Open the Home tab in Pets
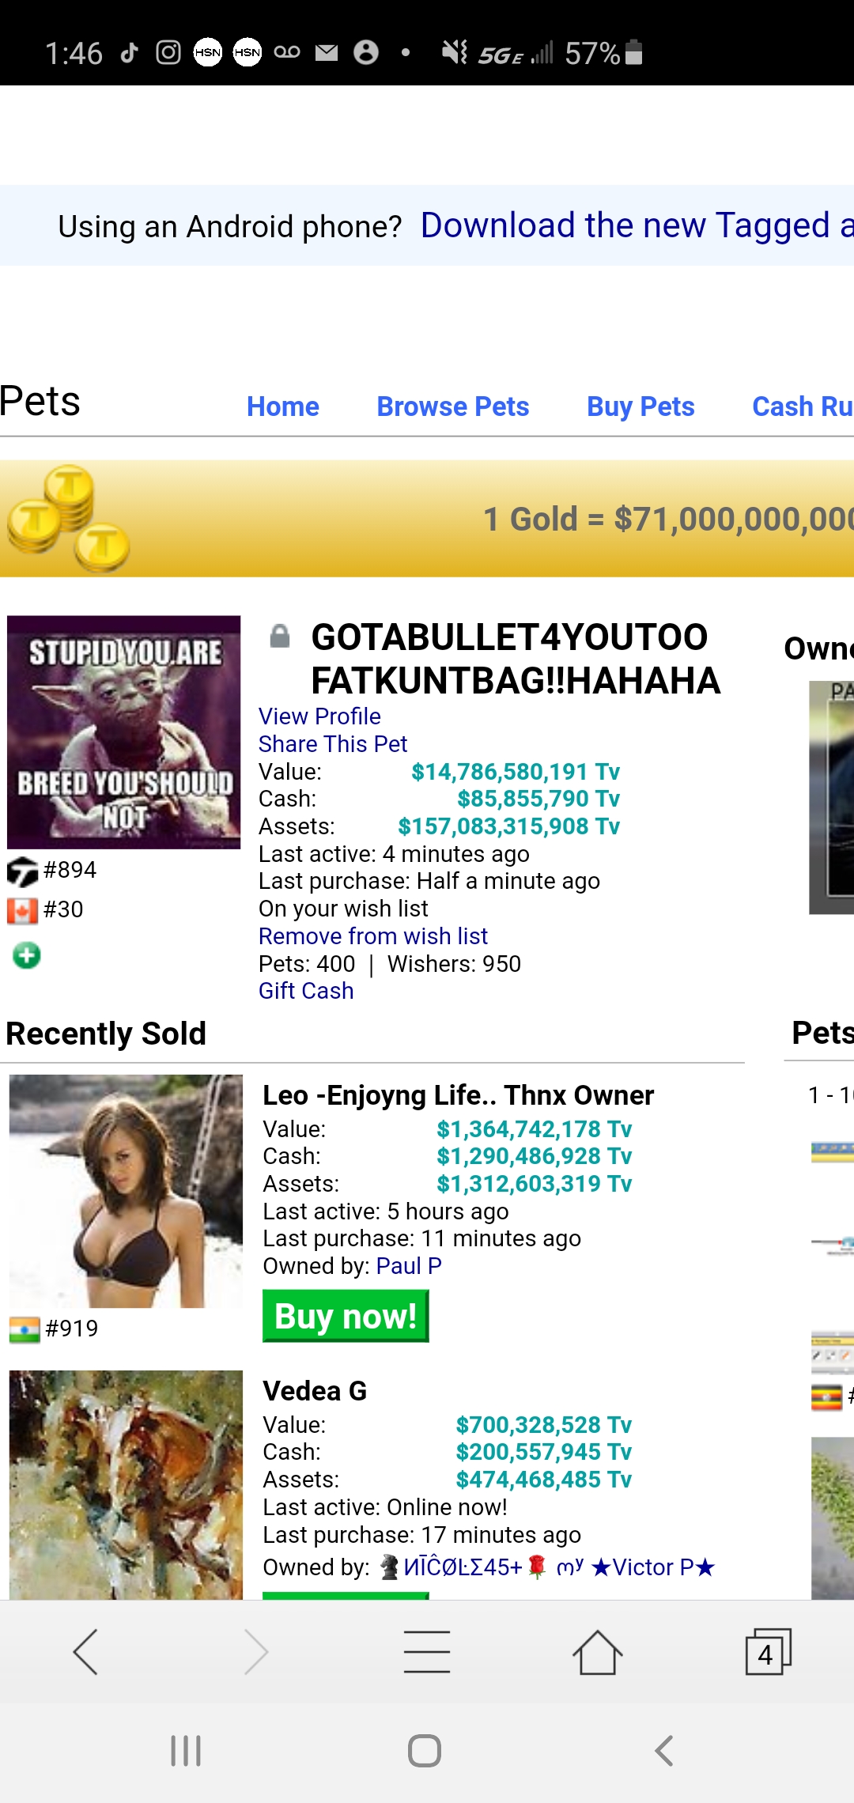 pyautogui.click(x=283, y=406)
